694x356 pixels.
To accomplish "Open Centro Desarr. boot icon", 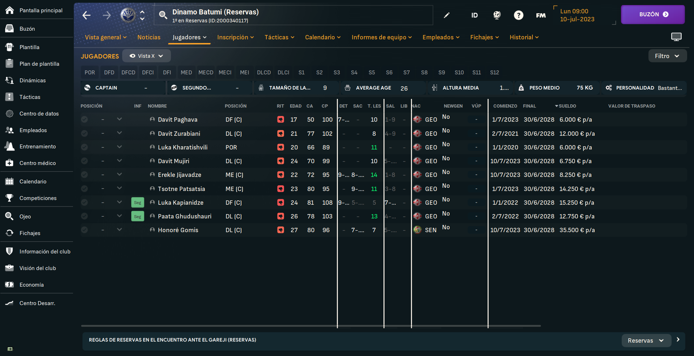I will tap(10, 303).
